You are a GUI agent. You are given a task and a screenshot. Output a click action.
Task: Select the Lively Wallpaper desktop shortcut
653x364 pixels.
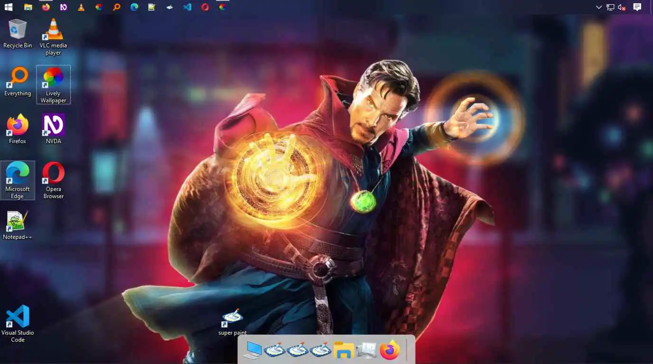pyautogui.click(x=53, y=85)
